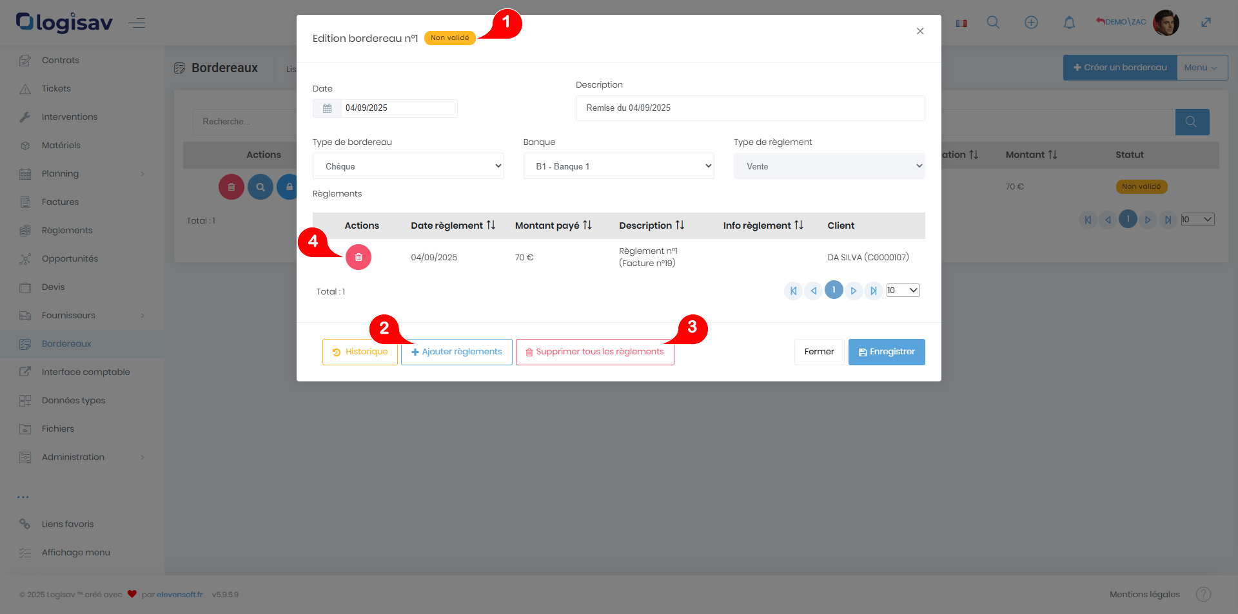Click the Historique button

360,352
